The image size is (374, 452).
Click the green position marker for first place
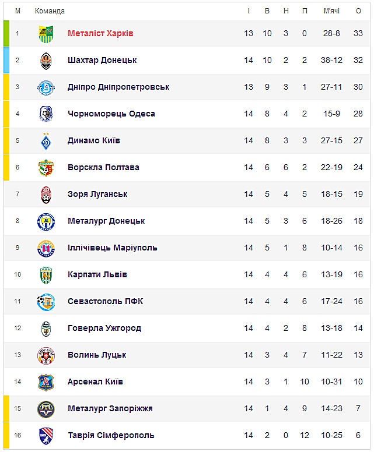tap(6, 33)
